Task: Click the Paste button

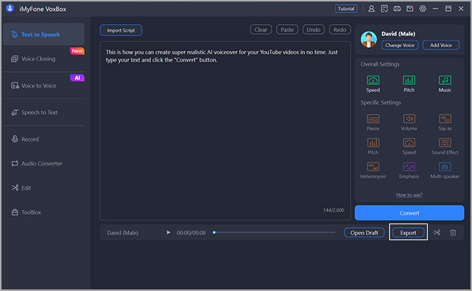Action: click(x=287, y=30)
